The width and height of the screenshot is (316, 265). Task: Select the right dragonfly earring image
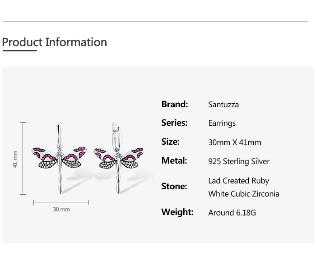[x=119, y=158]
